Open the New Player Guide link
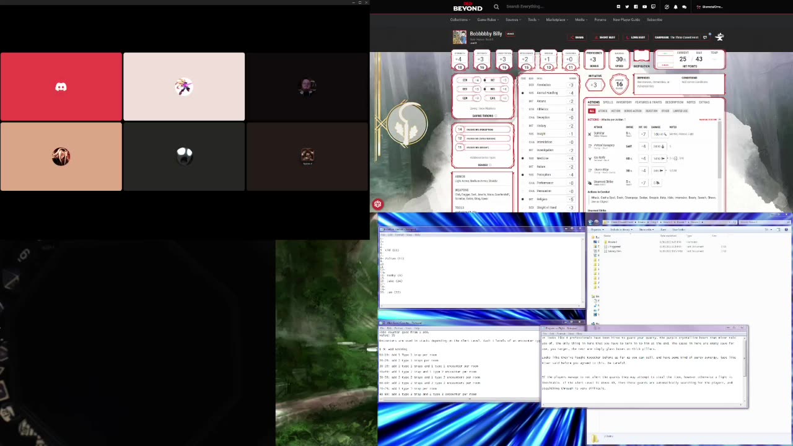Viewport: 793px width, 446px height. [x=626, y=20]
